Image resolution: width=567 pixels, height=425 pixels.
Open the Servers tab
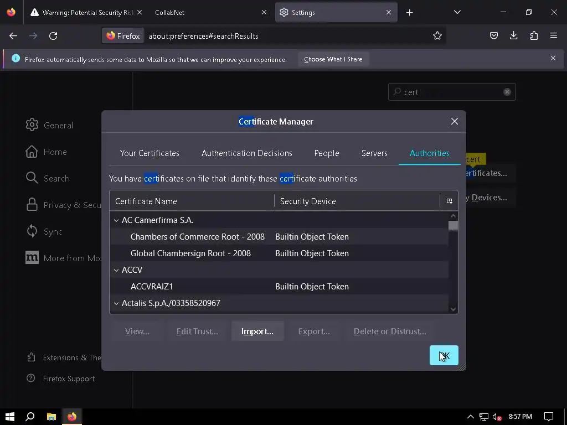click(374, 153)
